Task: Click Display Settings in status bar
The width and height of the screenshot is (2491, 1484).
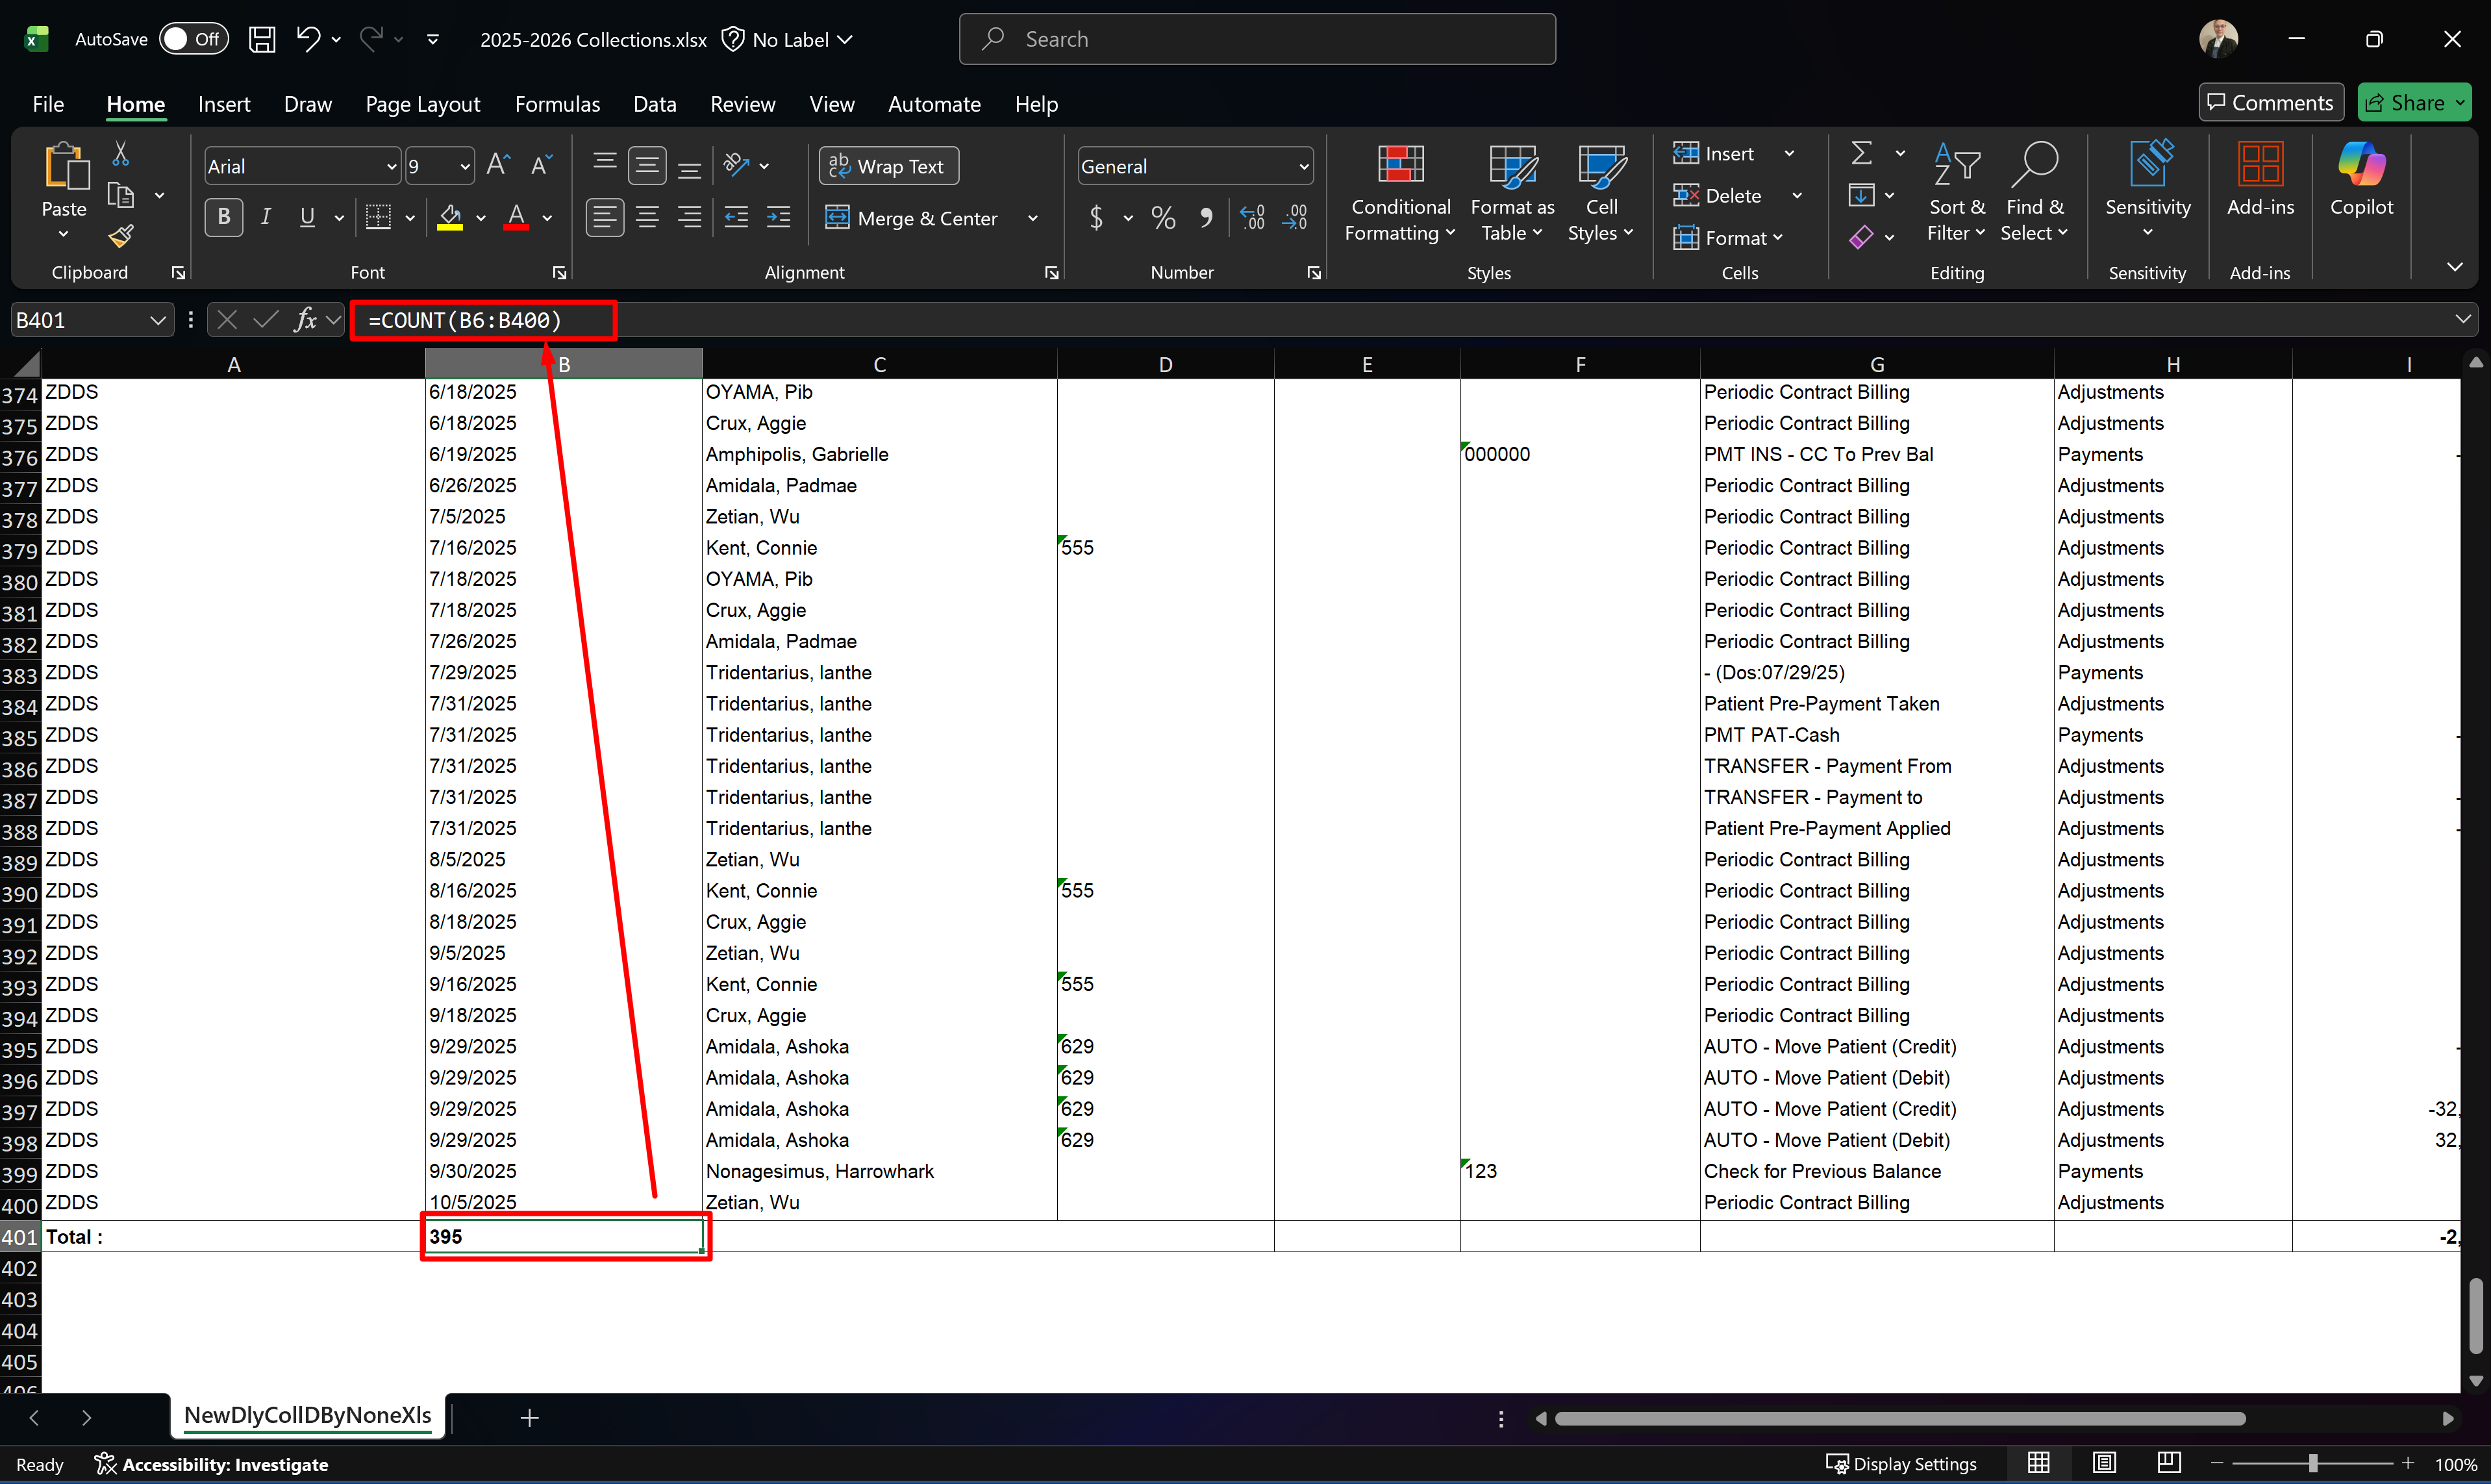Action: point(1901,1464)
